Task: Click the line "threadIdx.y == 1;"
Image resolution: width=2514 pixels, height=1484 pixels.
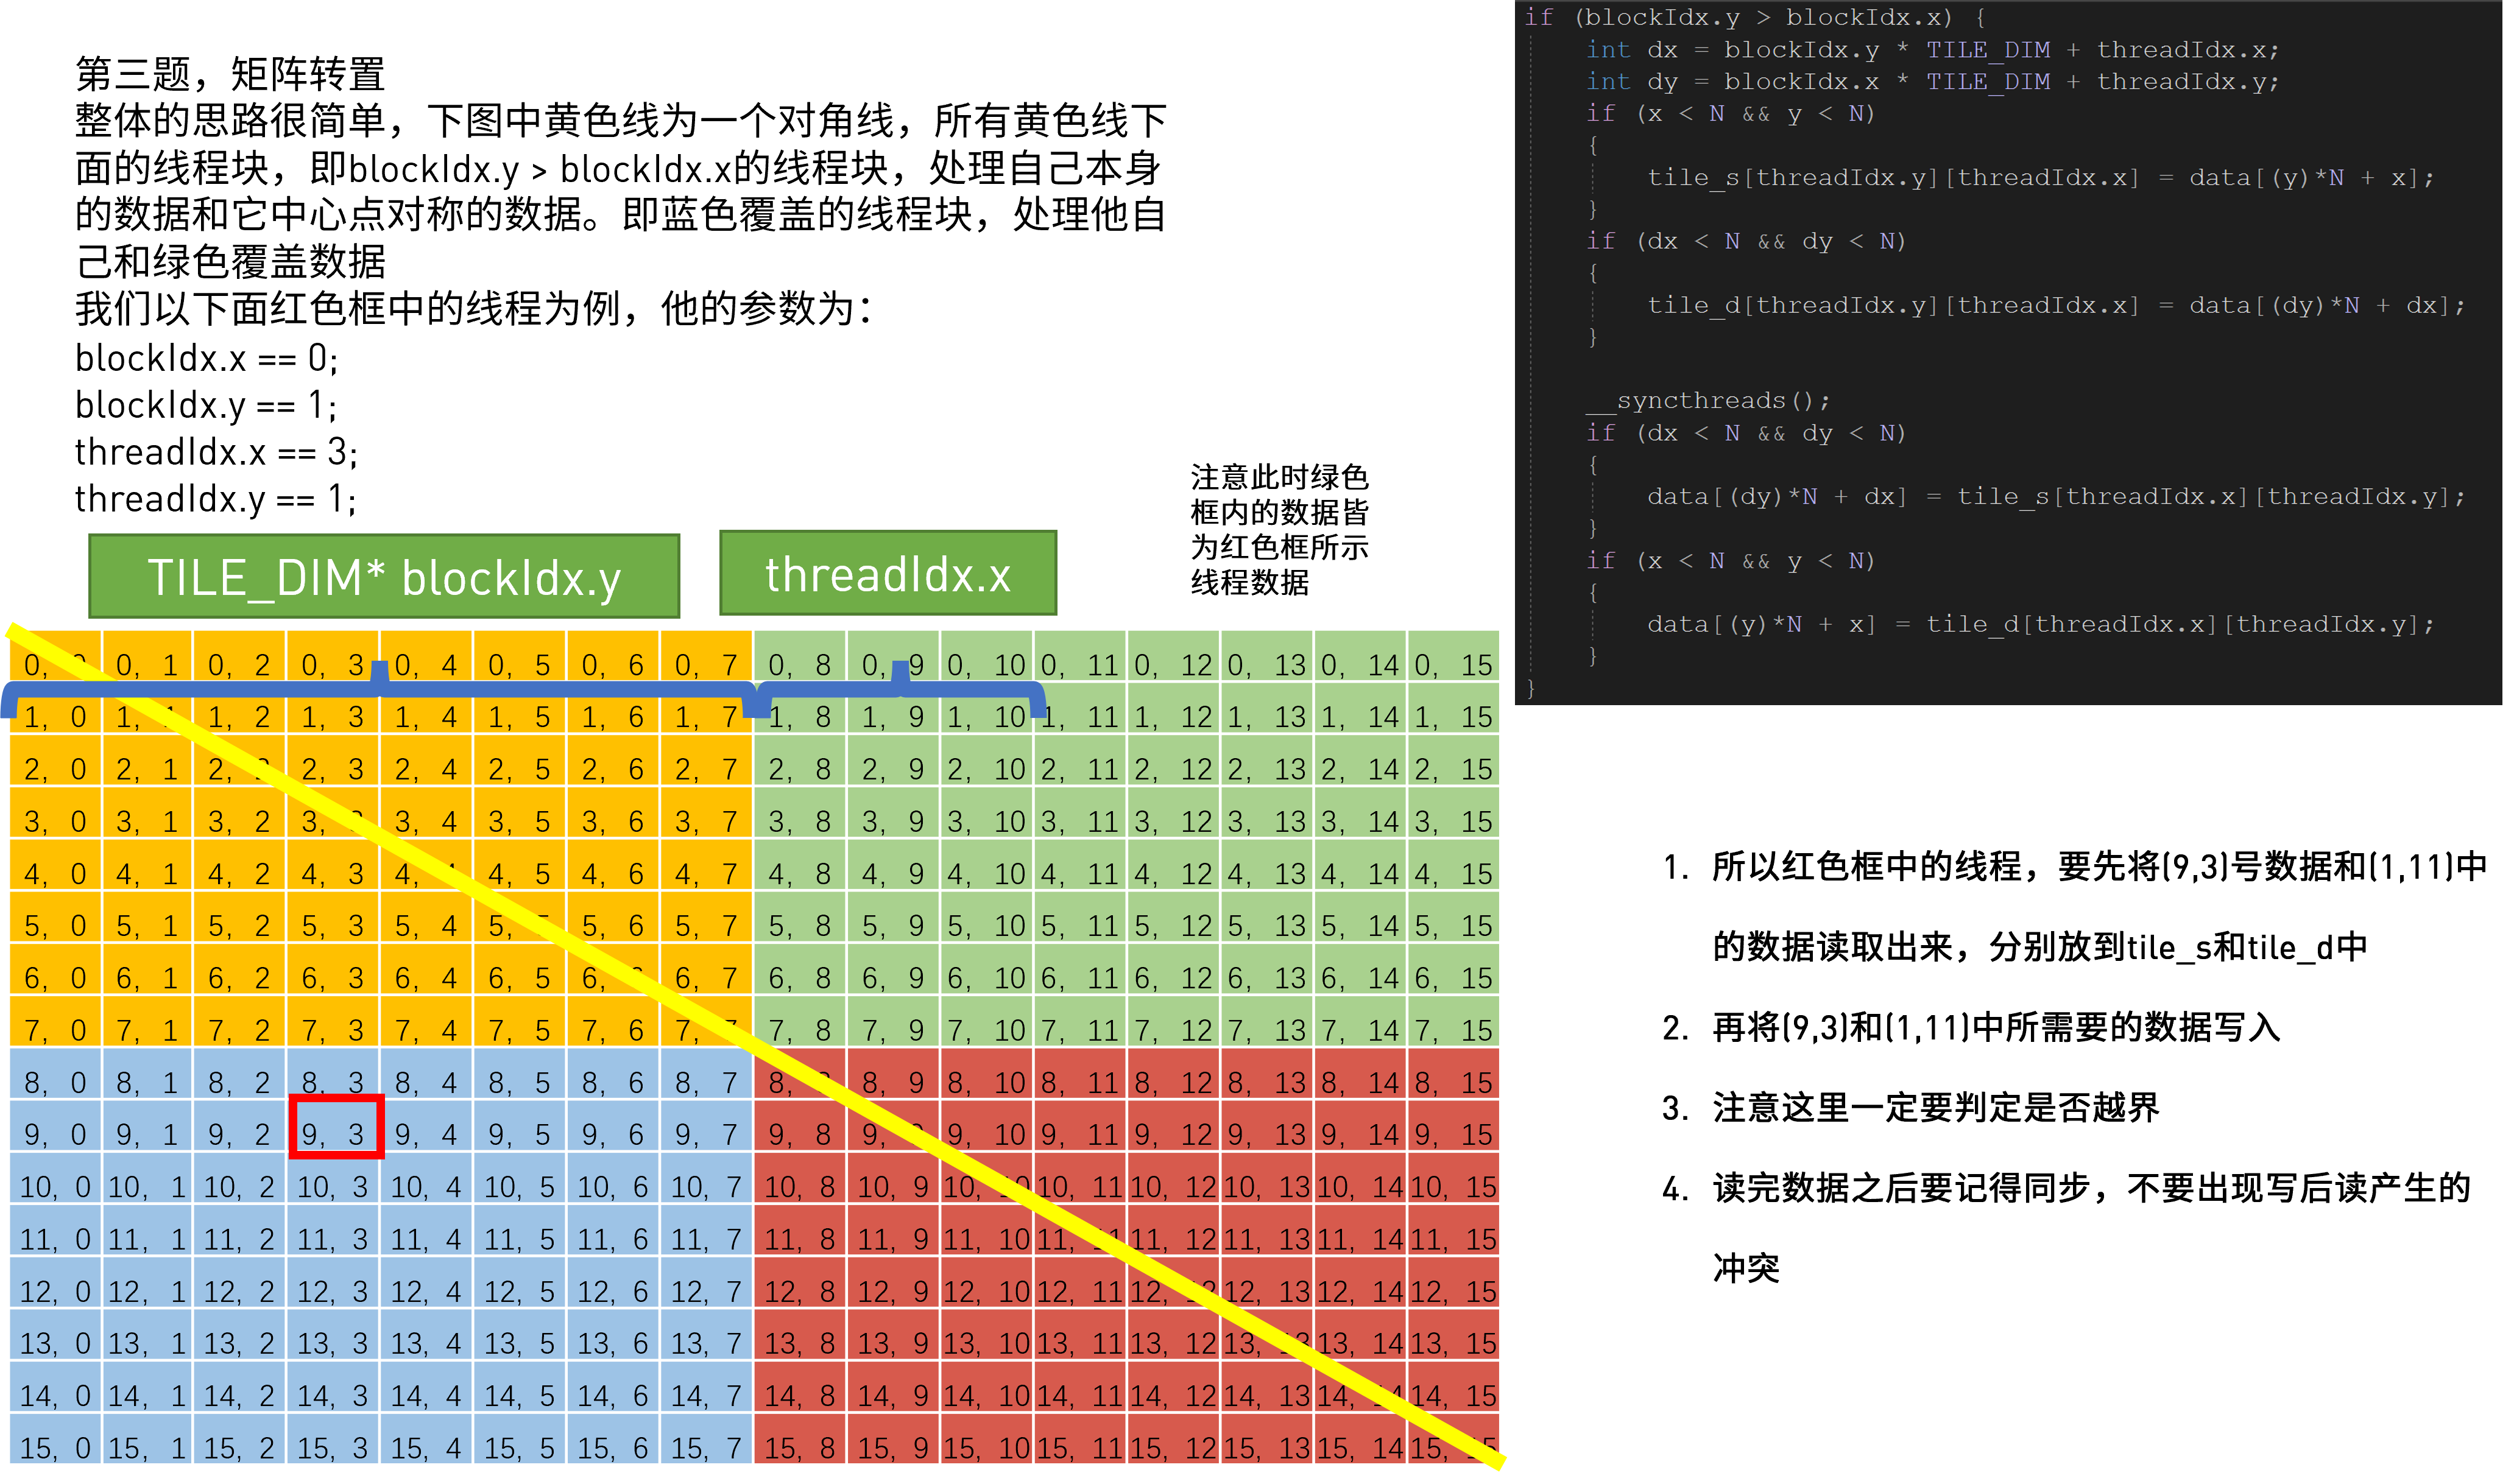Action: [x=216, y=499]
